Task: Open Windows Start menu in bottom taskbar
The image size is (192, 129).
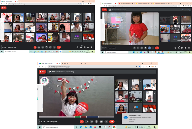Action: tap(40, 127)
